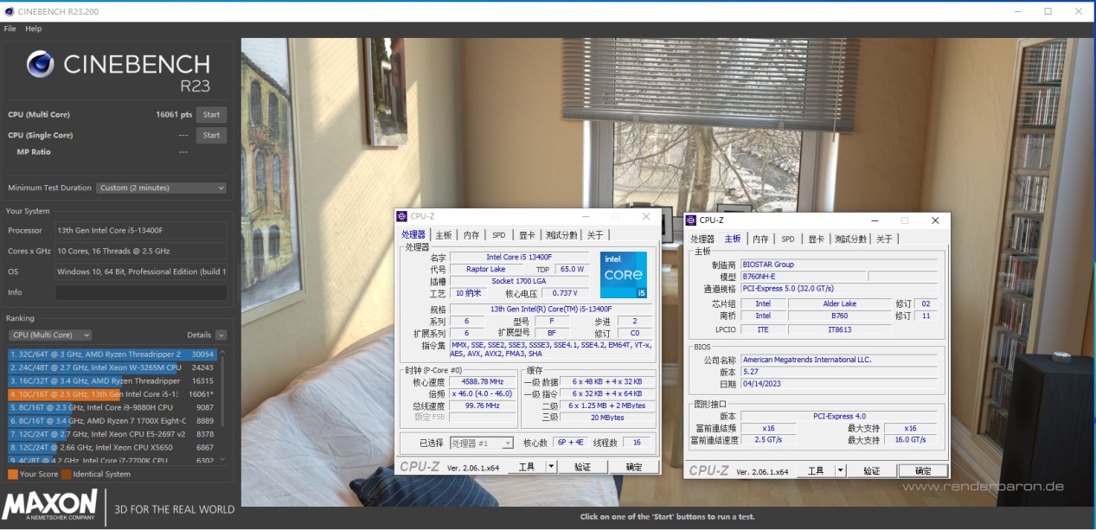The width and height of the screenshot is (1096, 530).
Task: Click the Cinebench app icon in the title bar
Action: (x=8, y=11)
